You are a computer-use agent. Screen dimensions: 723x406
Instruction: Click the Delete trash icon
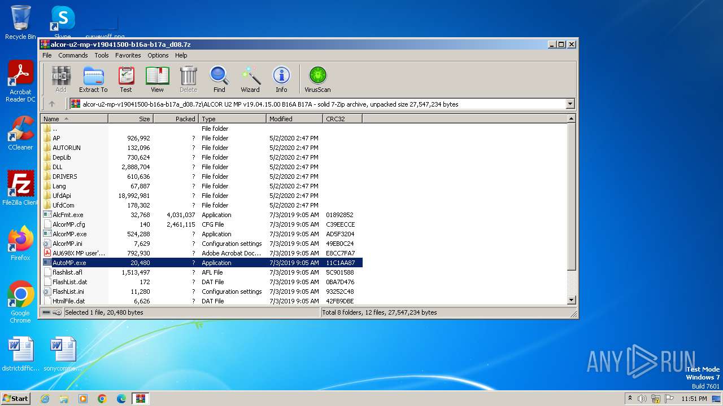coord(188,79)
